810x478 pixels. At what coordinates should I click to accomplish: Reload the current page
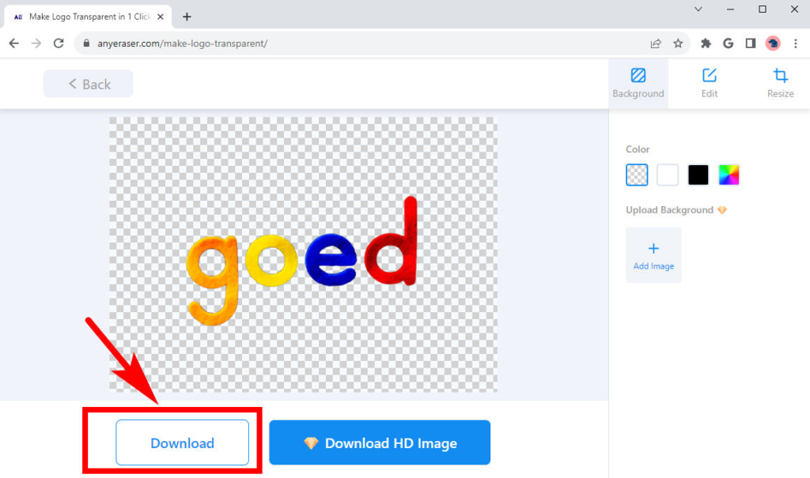pyautogui.click(x=59, y=43)
